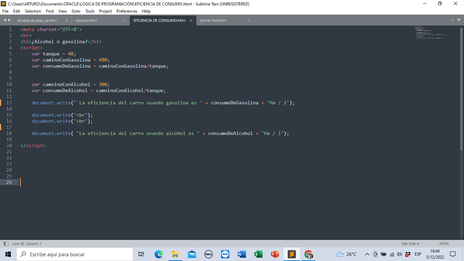The image size is (464, 261).
Task: Open Tab Size: 4 indentation options
Action: coord(410,244)
